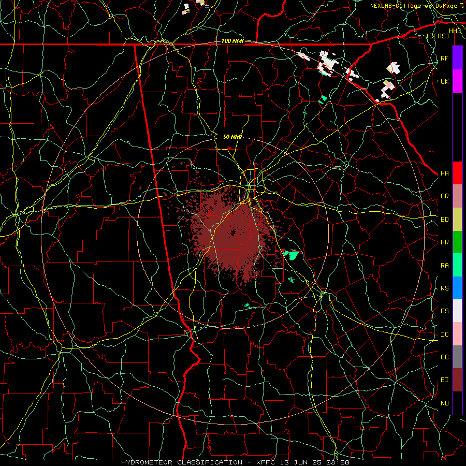Click the 'ND' legend label
The width and height of the screenshot is (466, 466).
(444, 403)
